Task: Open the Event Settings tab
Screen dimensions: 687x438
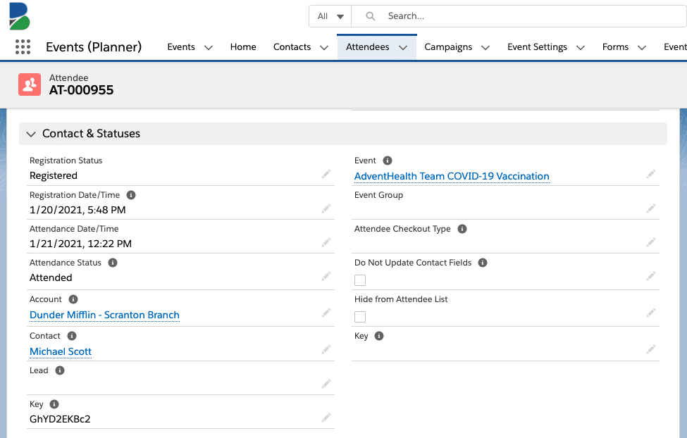Action: pos(537,47)
